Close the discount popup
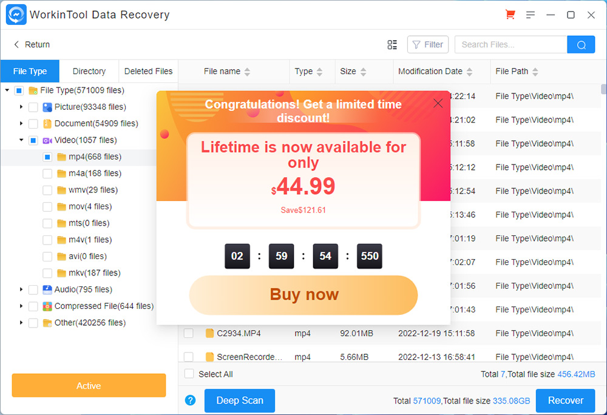Screen dimensions: 607x415 (x=438, y=103)
